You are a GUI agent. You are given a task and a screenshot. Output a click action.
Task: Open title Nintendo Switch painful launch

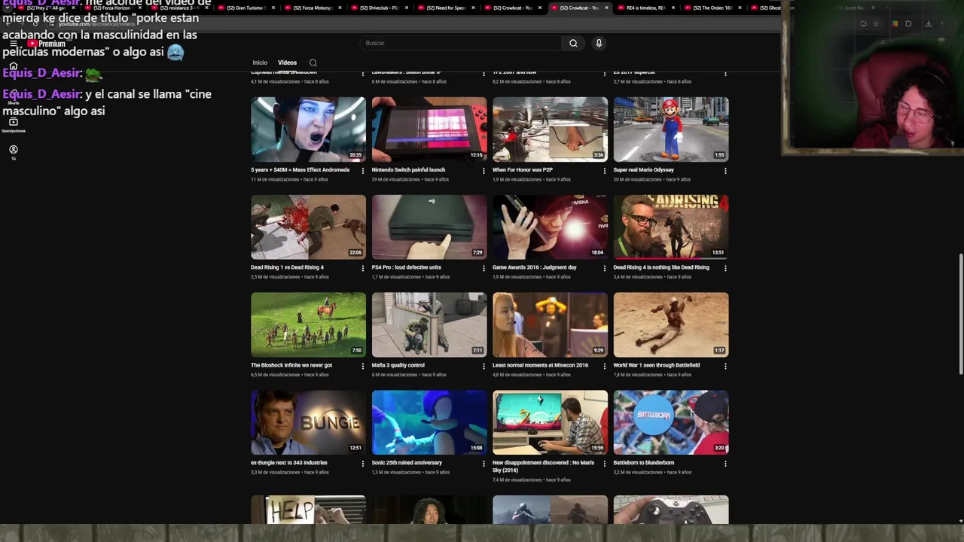(408, 170)
